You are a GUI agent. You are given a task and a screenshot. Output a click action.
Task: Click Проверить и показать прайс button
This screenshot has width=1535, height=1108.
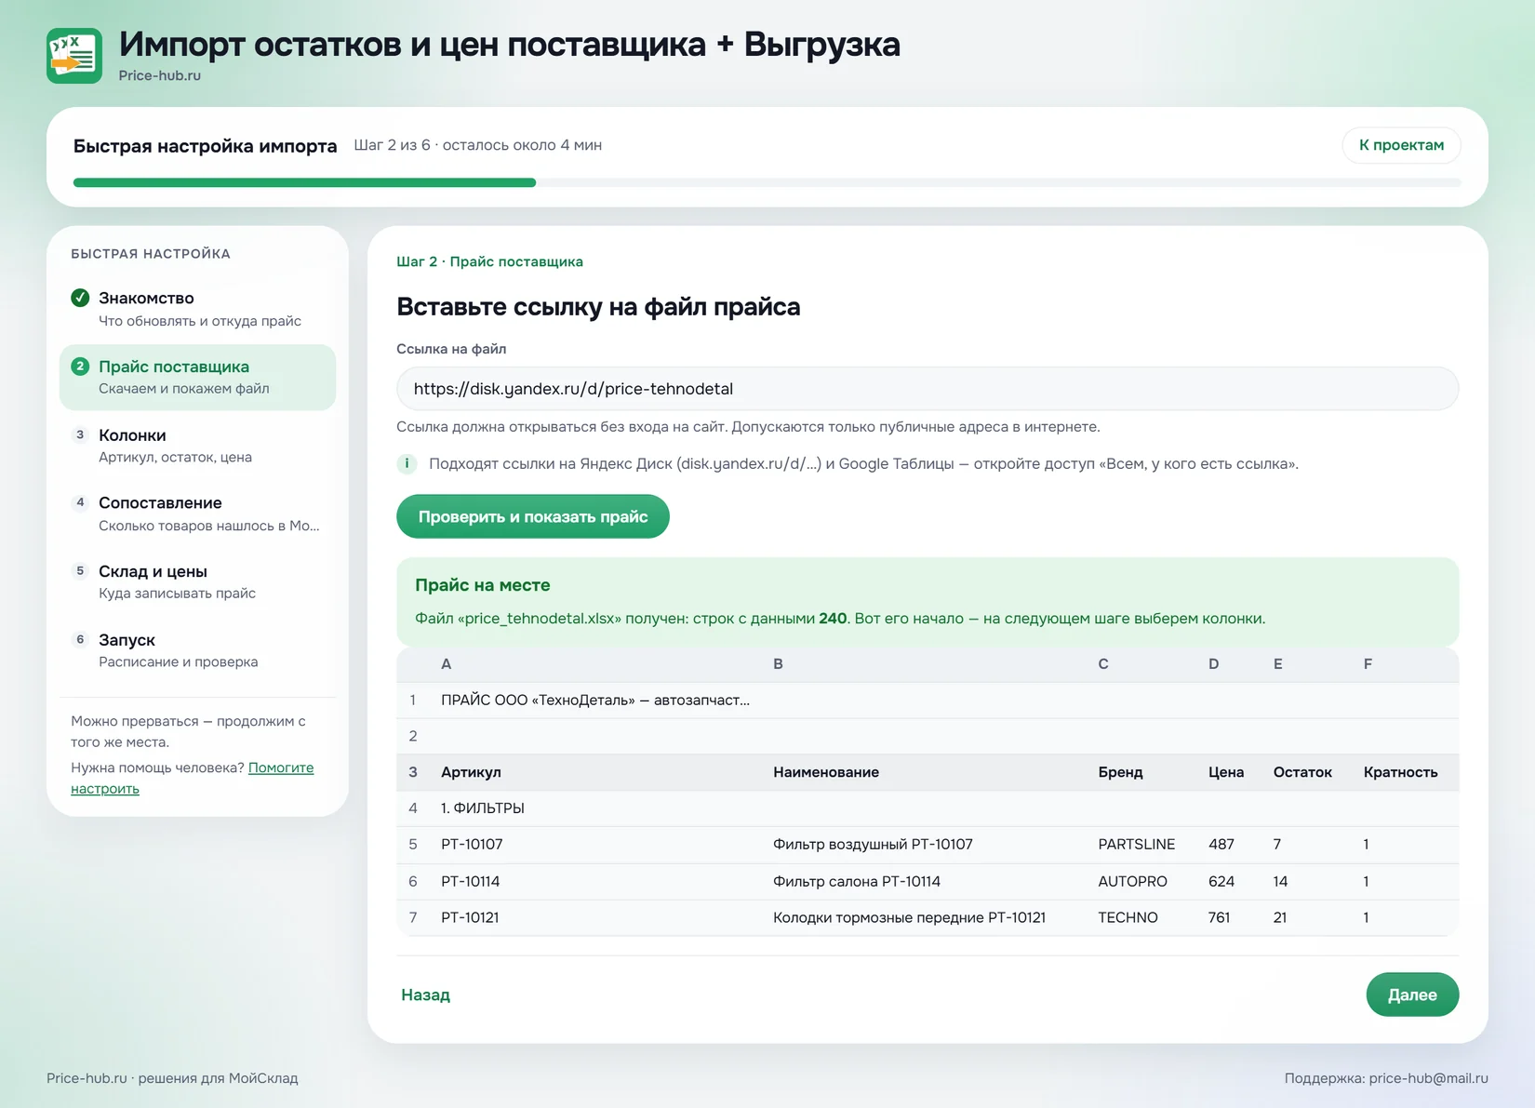533,516
